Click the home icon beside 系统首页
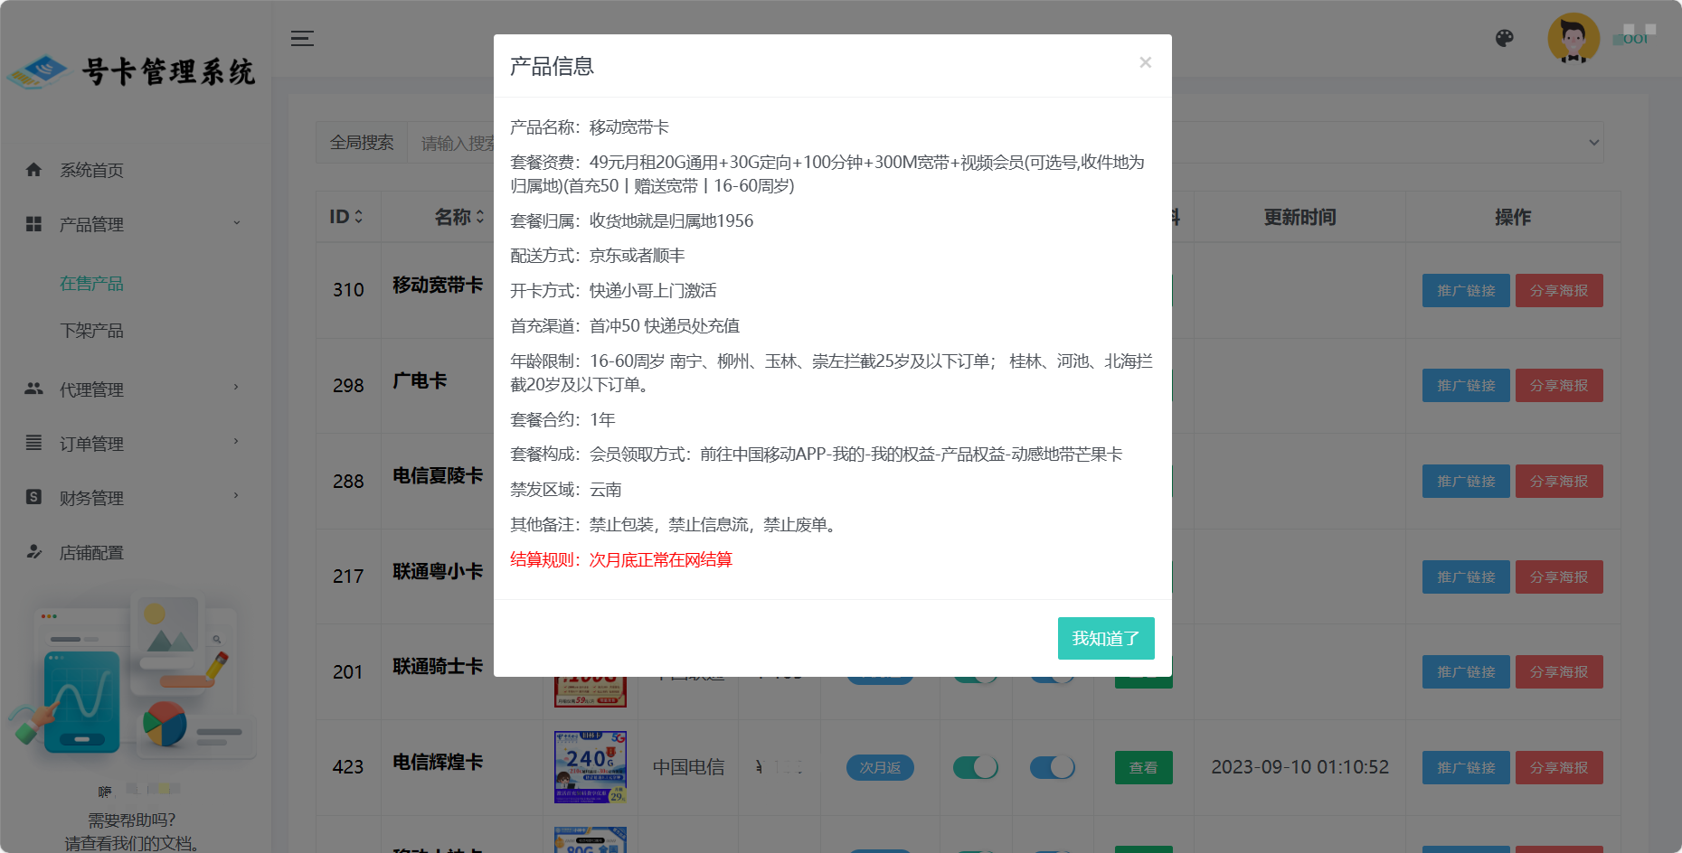Screen dimensions: 1682x853 click(x=33, y=169)
